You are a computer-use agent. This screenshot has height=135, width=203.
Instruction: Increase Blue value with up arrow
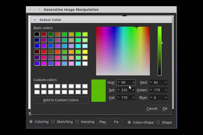point(166,97)
